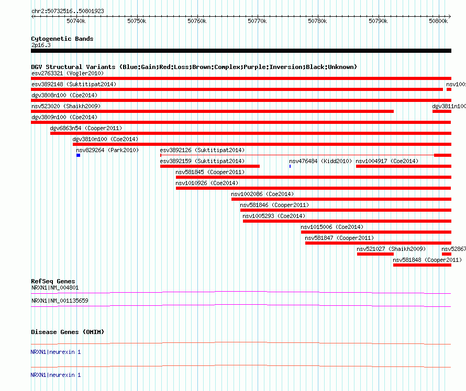Select the esv3892148 (Suktitipat2014) variant
This screenshot has width=466, height=391.
74,84
